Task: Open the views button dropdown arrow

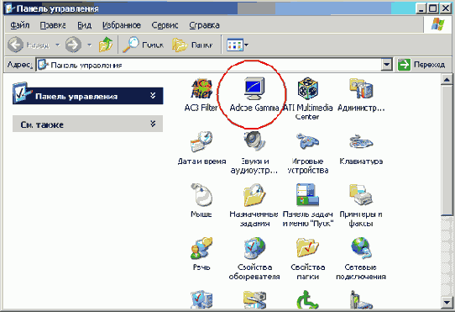Action: tap(246, 45)
